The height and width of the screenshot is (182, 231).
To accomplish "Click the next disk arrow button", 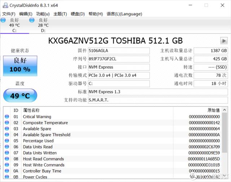I will point(224,41).
